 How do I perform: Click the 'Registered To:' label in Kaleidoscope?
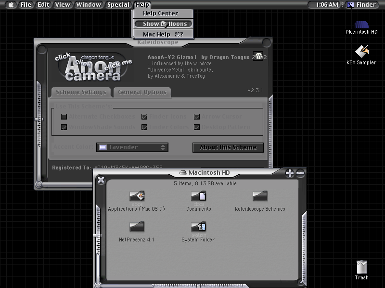[72, 168]
